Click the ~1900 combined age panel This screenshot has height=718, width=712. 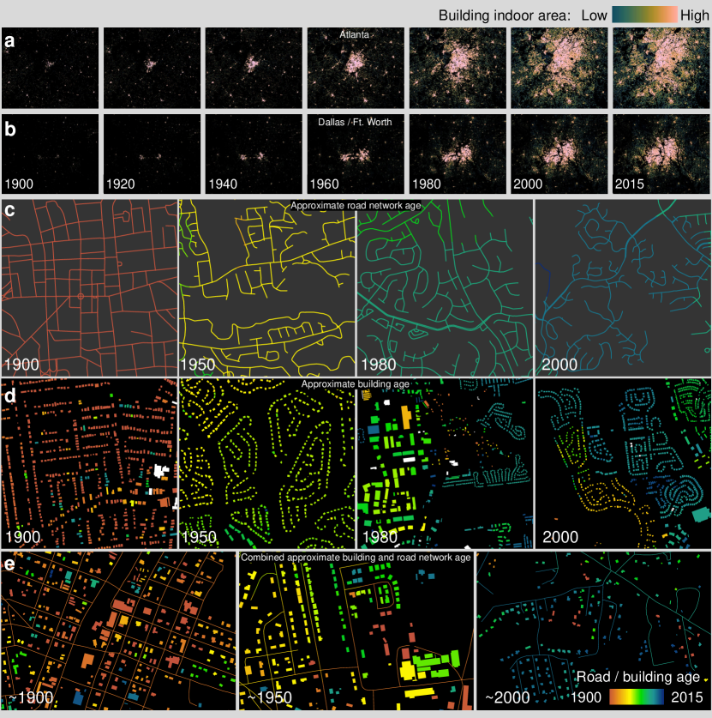point(119,631)
